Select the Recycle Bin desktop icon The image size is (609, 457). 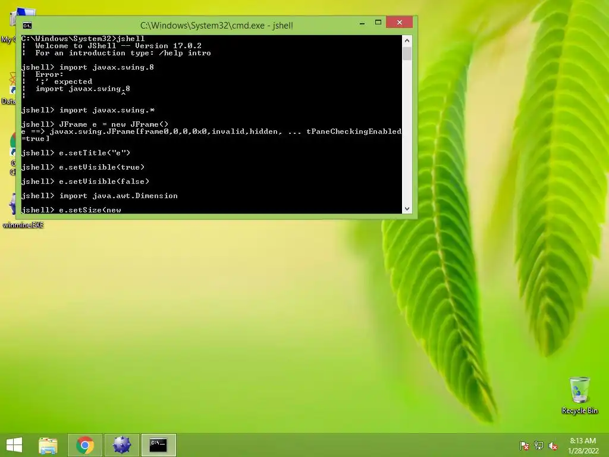click(579, 396)
